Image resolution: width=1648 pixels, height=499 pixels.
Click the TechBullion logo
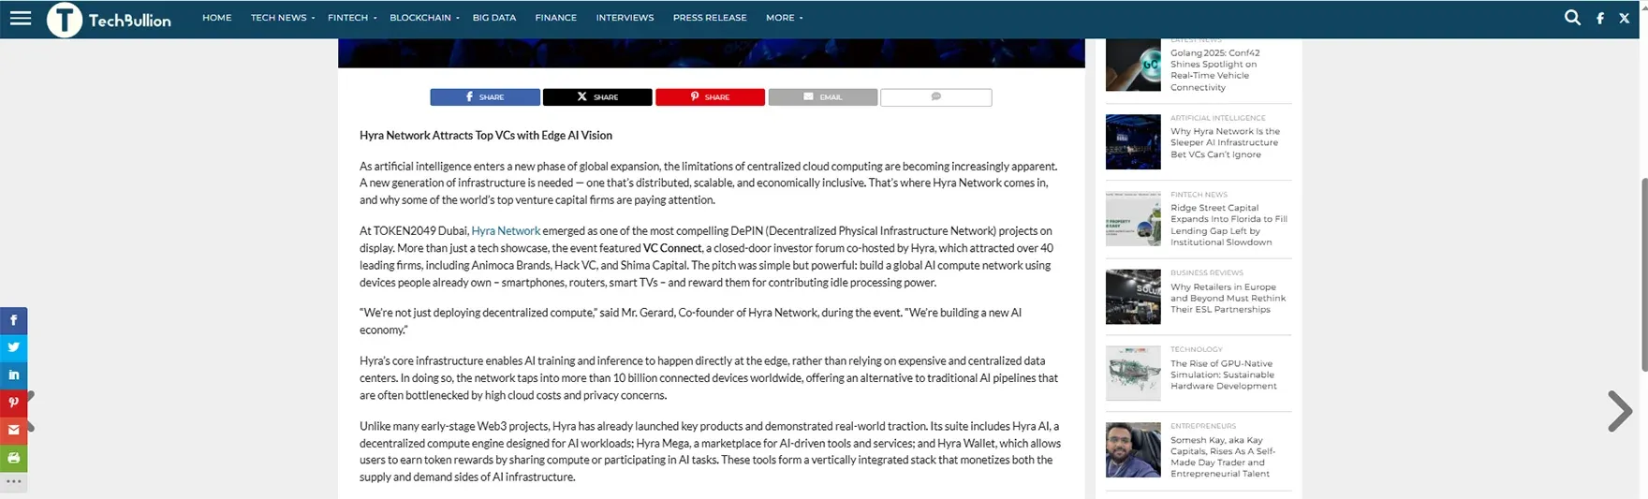coord(110,20)
